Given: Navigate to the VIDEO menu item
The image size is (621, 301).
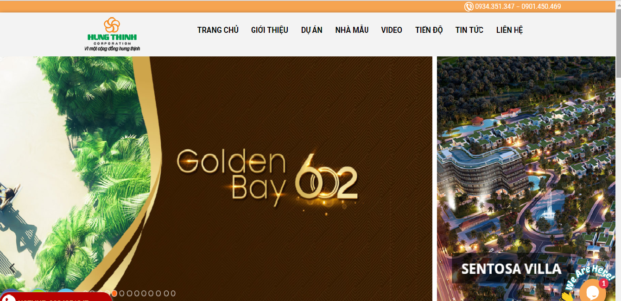Looking at the screenshot, I should 392,30.
